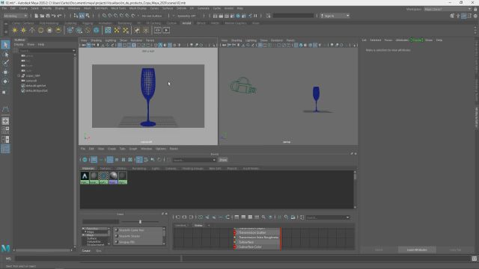Select the purple-labeled material swatch in Hypershade
The height and width of the screenshot is (269, 479).
pyautogui.click(x=113, y=178)
